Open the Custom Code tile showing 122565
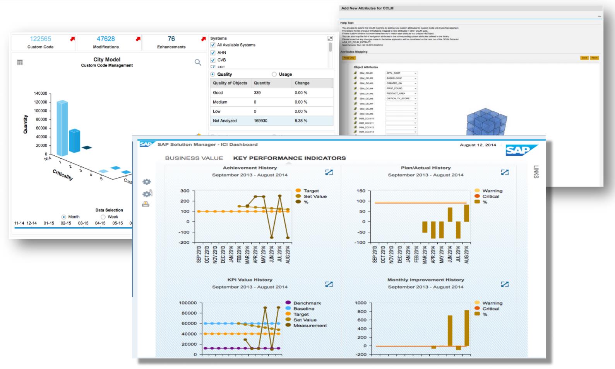 (44, 43)
